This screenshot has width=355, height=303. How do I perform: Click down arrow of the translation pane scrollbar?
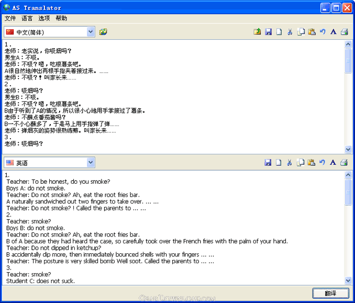click(x=348, y=280)
